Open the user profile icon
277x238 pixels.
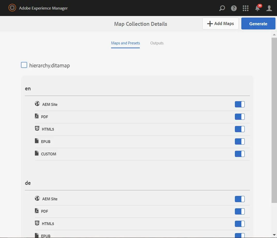click(x=269, y=8)
